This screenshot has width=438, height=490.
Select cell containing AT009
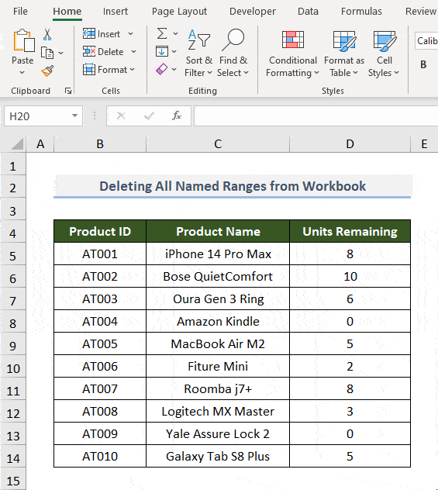click(x=100, y=433)
